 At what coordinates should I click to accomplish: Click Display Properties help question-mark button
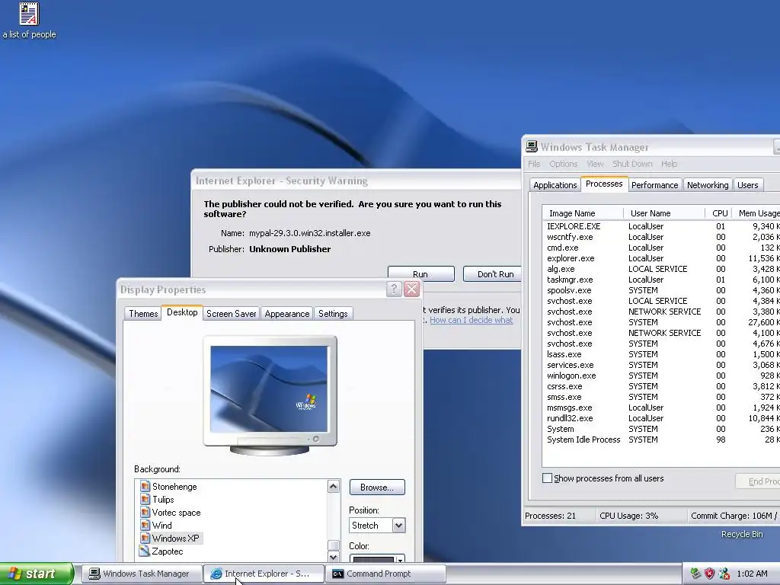tap(394, 289)
